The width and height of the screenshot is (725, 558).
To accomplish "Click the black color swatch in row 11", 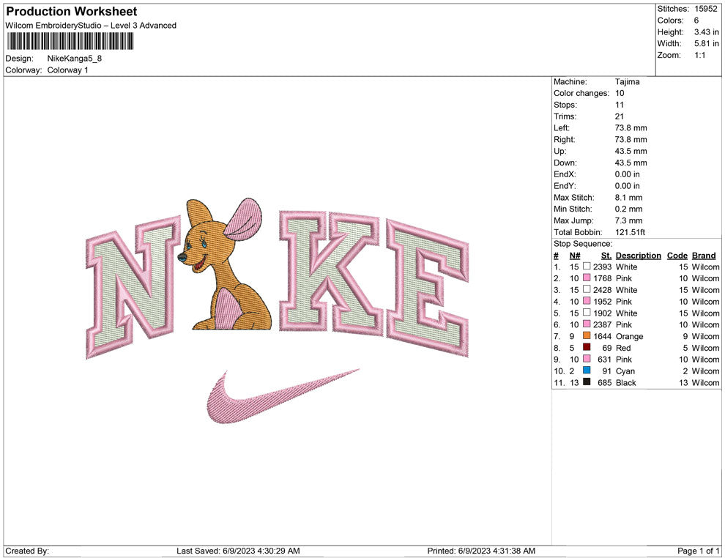I will pos(587,382).
